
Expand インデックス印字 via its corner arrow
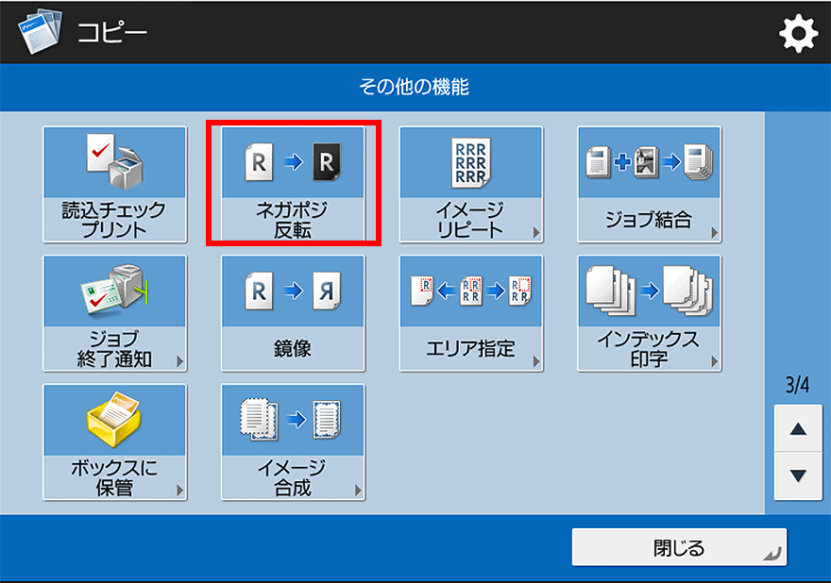714,362
